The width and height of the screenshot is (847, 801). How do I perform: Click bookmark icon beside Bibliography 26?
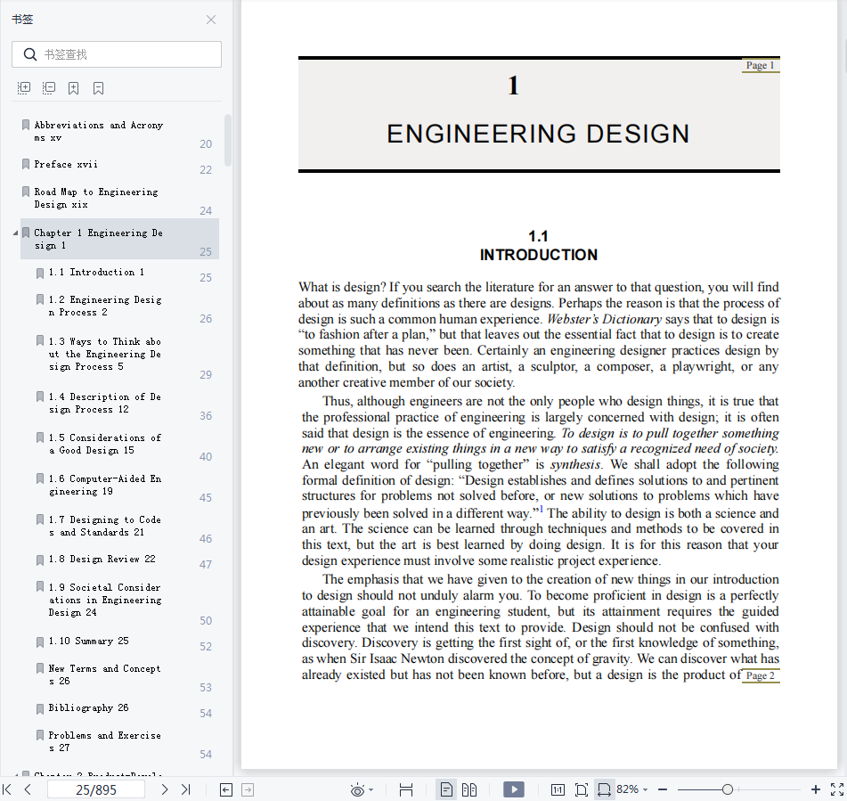pyautogui.click(x=40, y=708)
